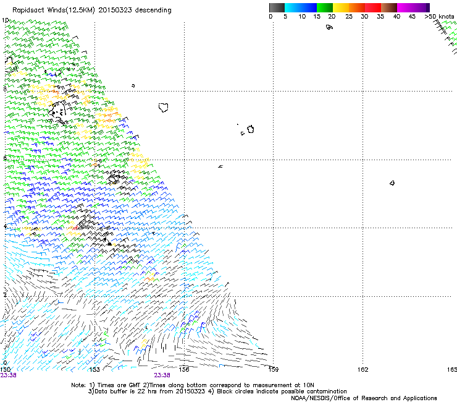Click the '25' legend scale label
This screenshot has width=457, height=402.
pyautogui.click(x=349, y=17)
